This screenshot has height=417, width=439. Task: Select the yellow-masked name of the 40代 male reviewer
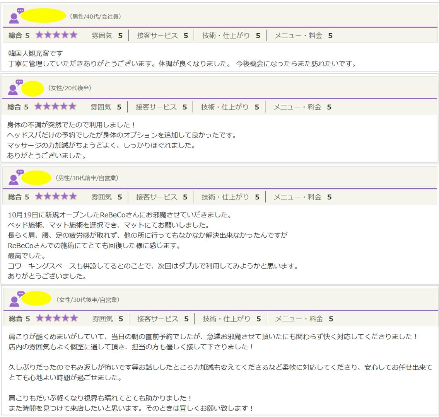pos(43,15)
